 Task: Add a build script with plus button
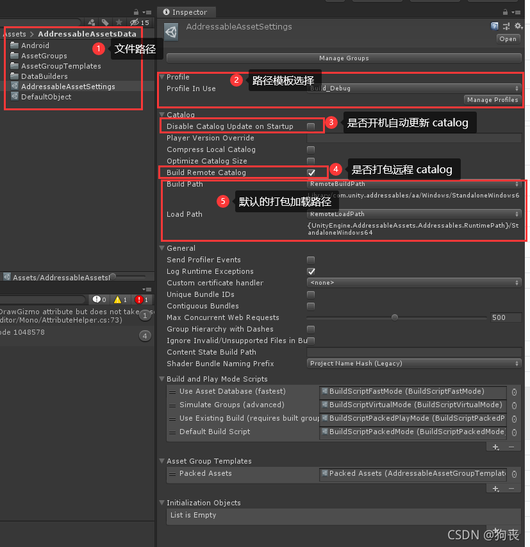(x=495, y=447)
